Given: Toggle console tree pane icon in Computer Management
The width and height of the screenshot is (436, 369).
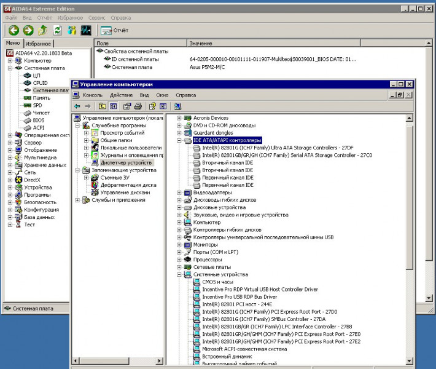Looking at the screenshot, I should tap(113, 106).
